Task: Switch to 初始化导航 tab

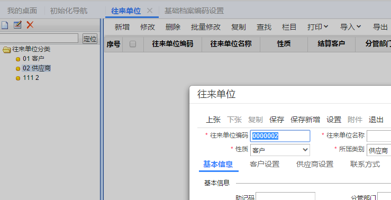Action: [x=69, y=11]
